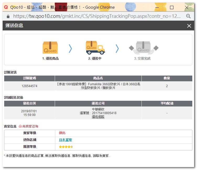Click the 平均配達 column header
The image size is (197, 170).
pyautogui.click(x=167, y=103)
